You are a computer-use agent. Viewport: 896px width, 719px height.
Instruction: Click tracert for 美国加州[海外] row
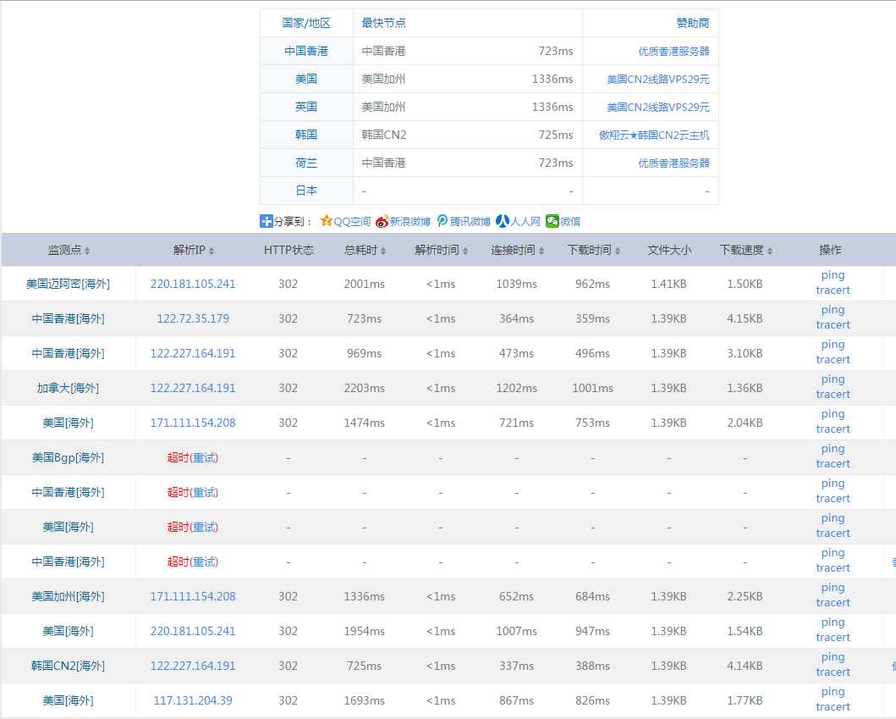[x=833, y=602]
